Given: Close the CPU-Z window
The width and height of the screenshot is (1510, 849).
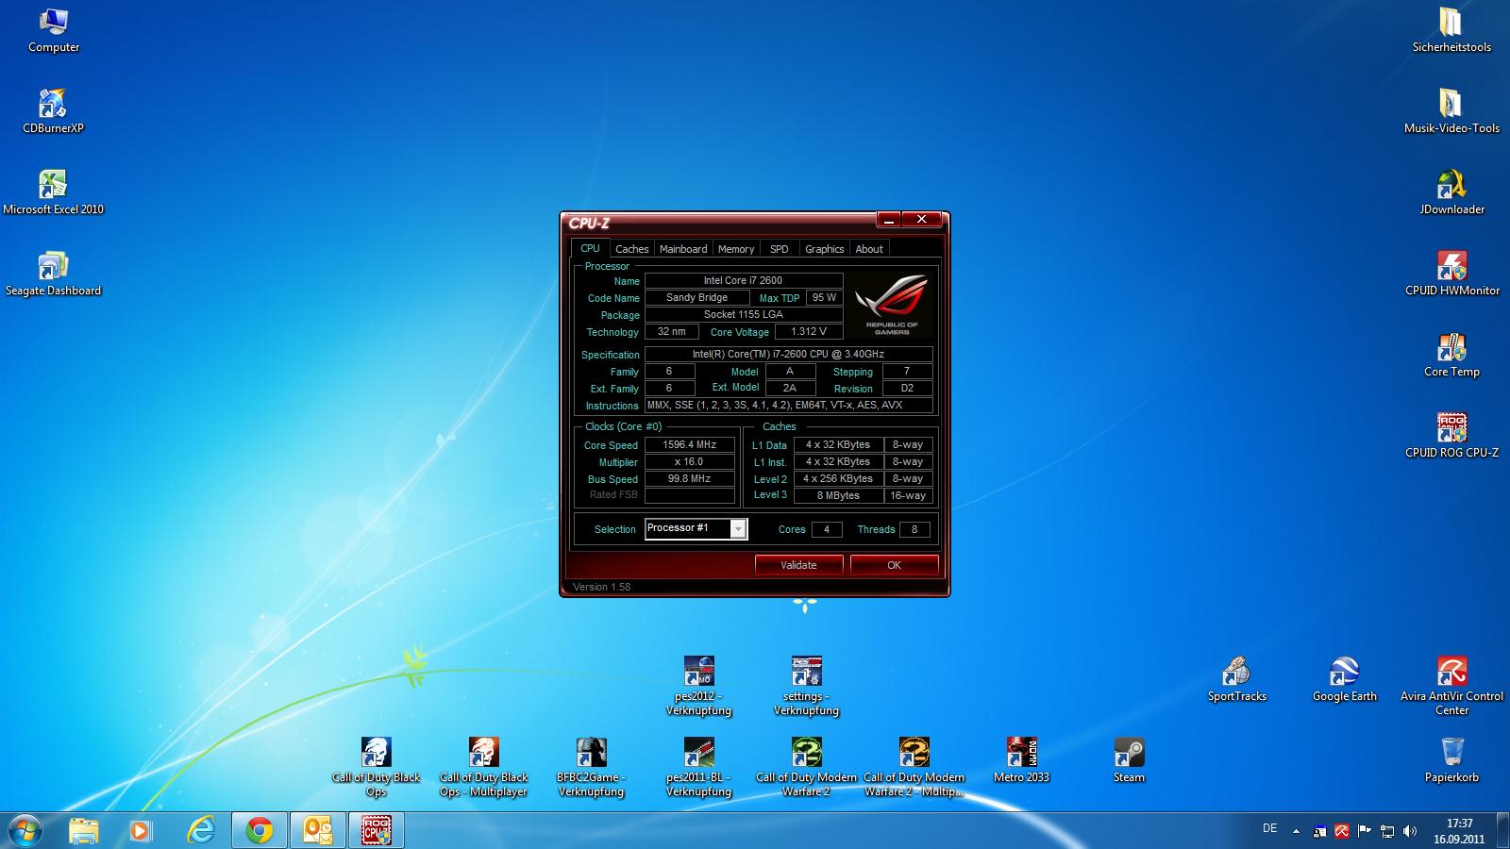Looking at the screenshot, I should click(x=921, y=220).
